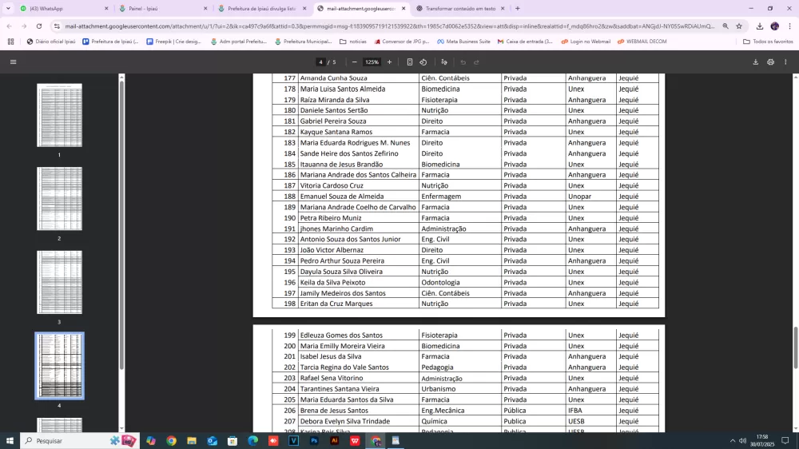Edit the current page number field
This screenshot has height=449, width=799.
click(320, 62)
